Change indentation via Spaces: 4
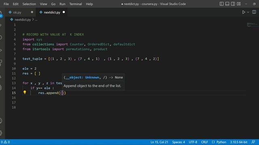The width and height of the screenshot is (259, 145). click(178, 142)
